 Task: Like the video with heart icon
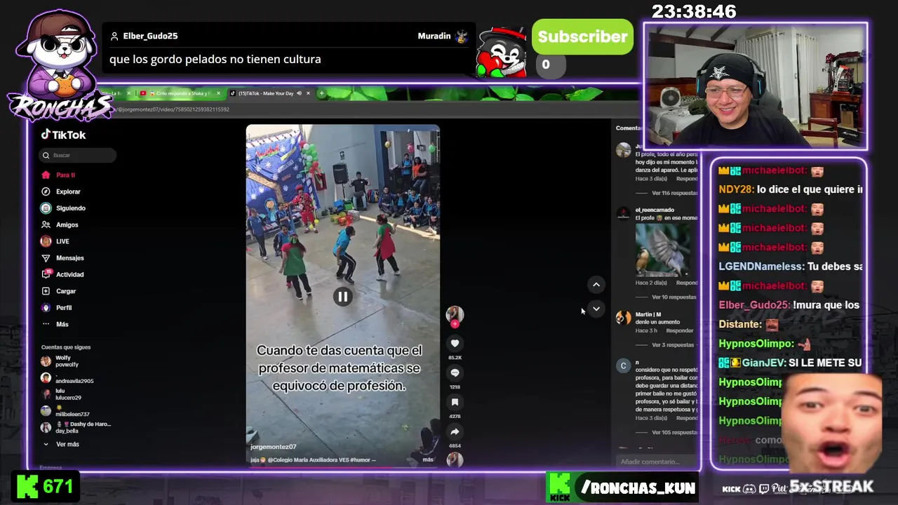(x=455, y=343)
